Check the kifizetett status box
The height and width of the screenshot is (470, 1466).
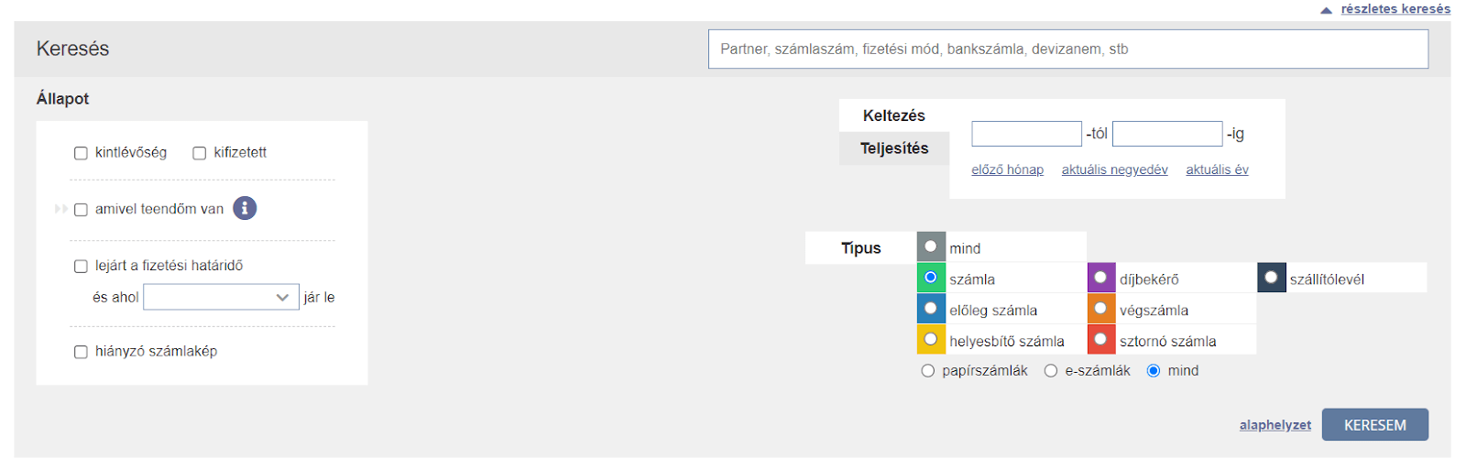200,153
